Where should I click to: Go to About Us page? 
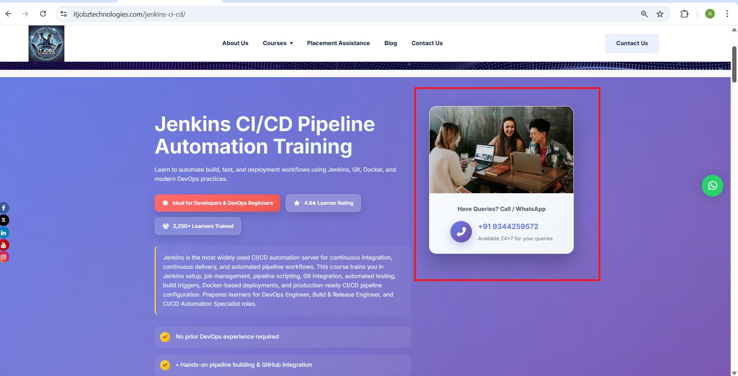[235, 43]
